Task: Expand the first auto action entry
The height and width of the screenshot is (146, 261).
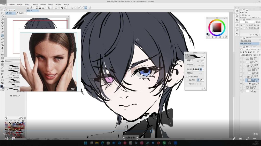Action: click(x=247, y=25)
